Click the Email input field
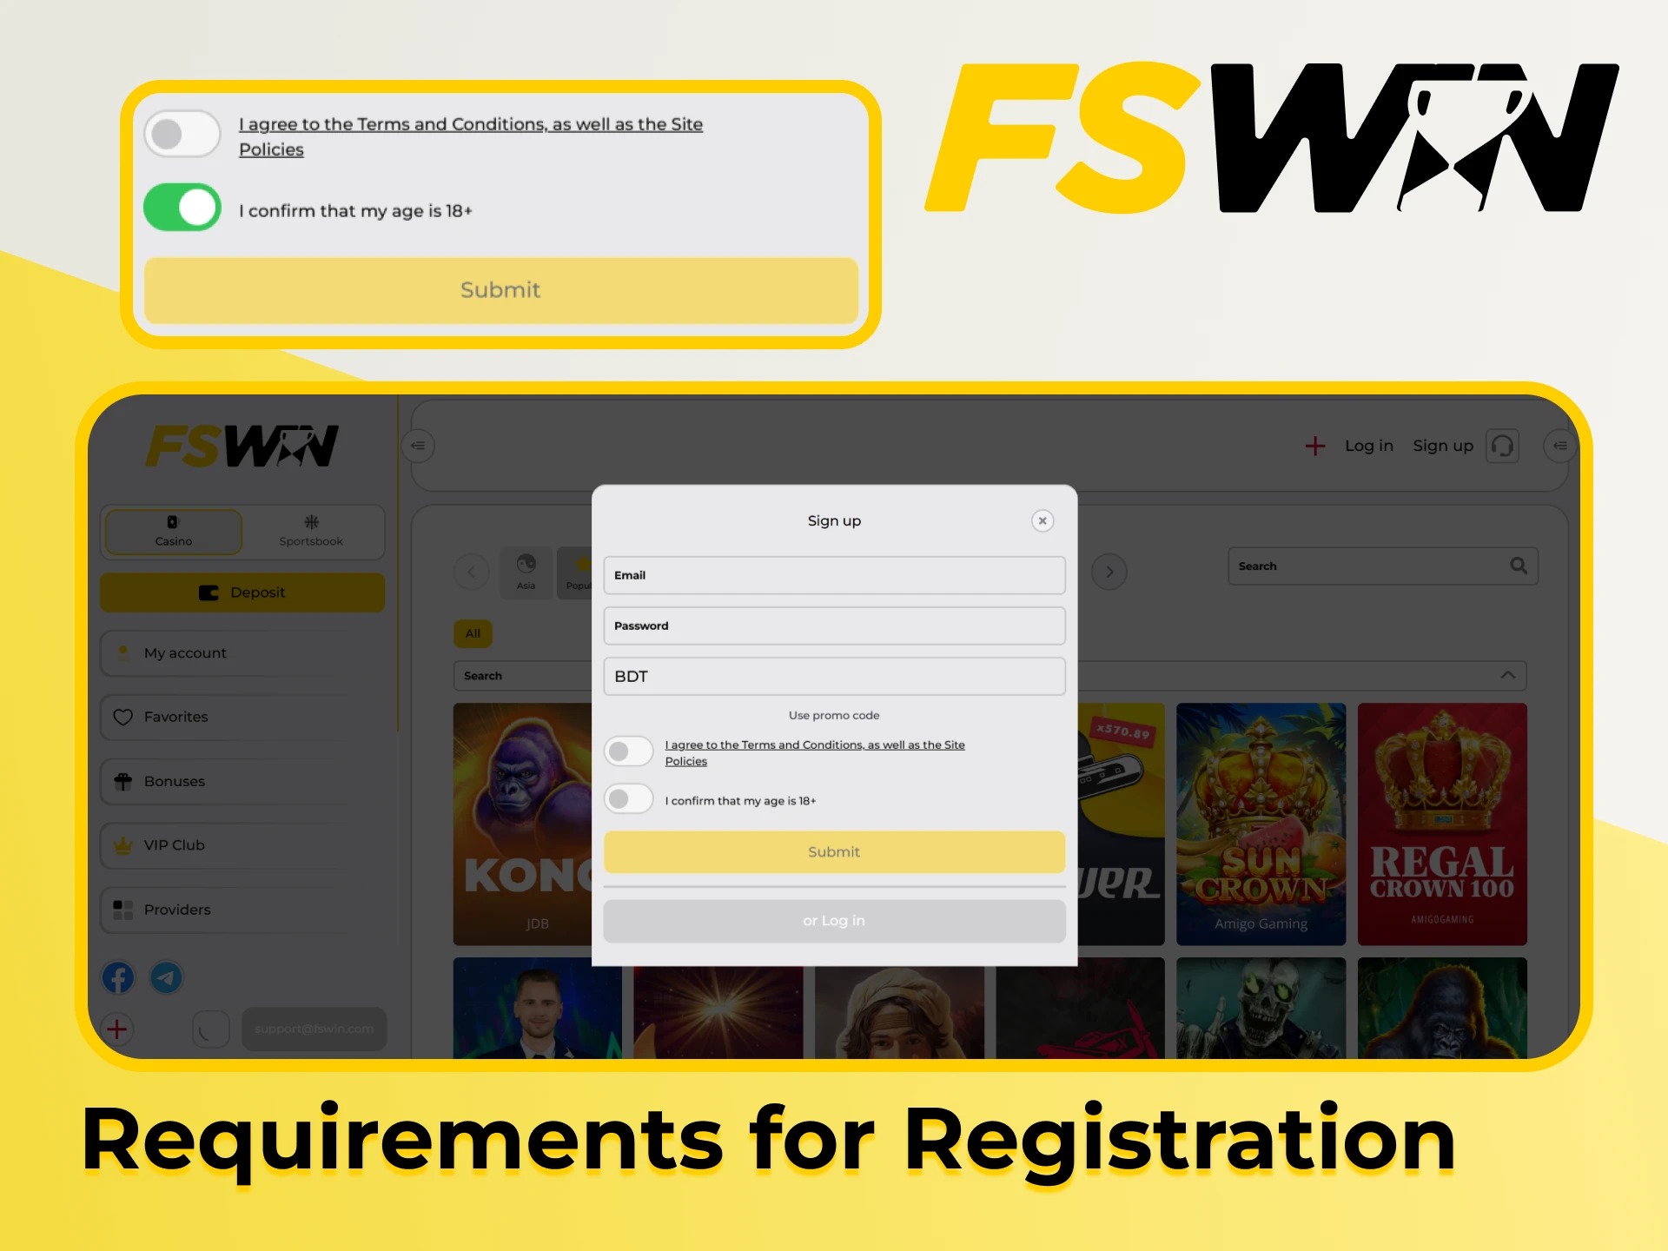The width and height of the screenshot is (1668, 1251). 832,576
